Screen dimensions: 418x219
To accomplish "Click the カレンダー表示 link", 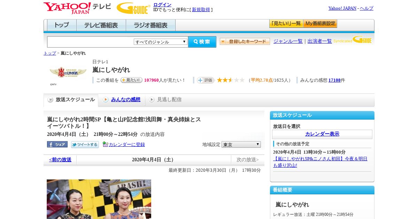I will pos(322,134).
